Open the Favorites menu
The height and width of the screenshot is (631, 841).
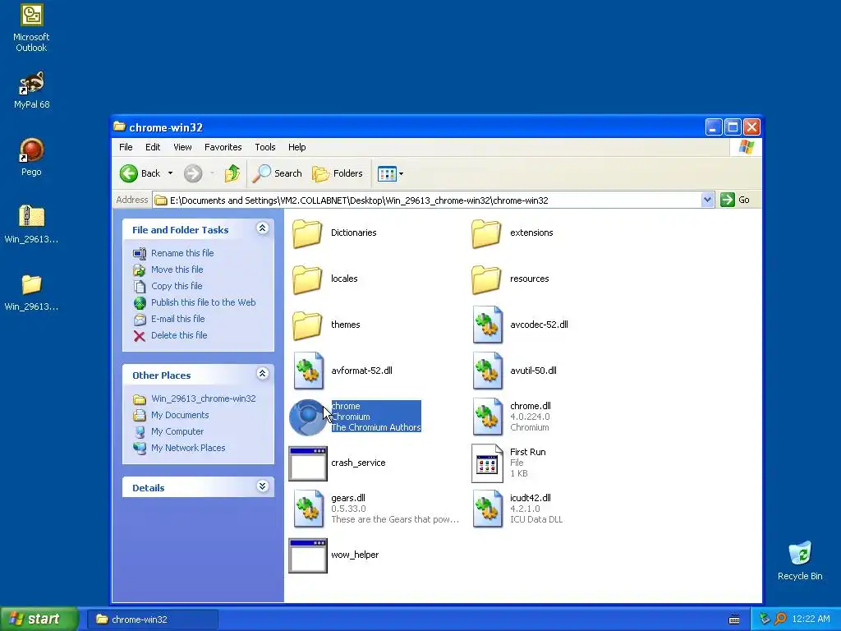tap(223, 147)
